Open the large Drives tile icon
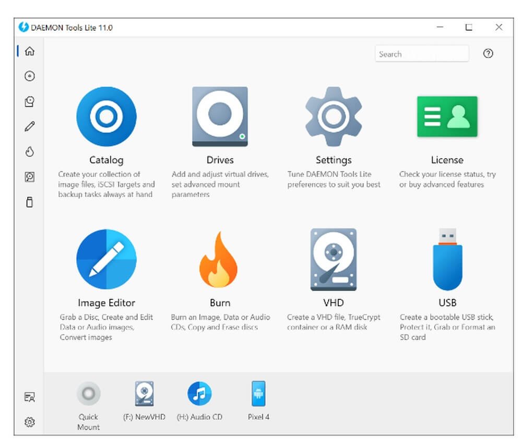Image resolution: width=522 pixels, height=446 pixels. pos(220,116)
